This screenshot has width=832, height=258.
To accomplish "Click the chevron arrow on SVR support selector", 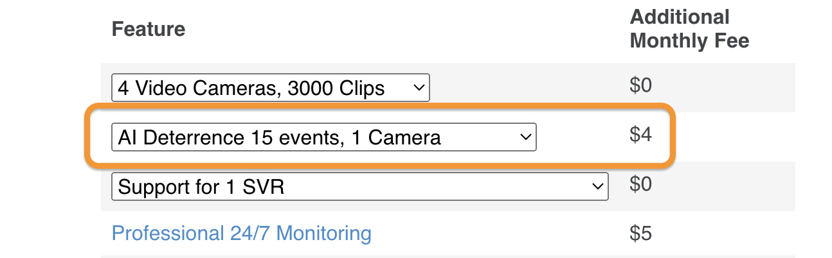I will click(597, 187).
